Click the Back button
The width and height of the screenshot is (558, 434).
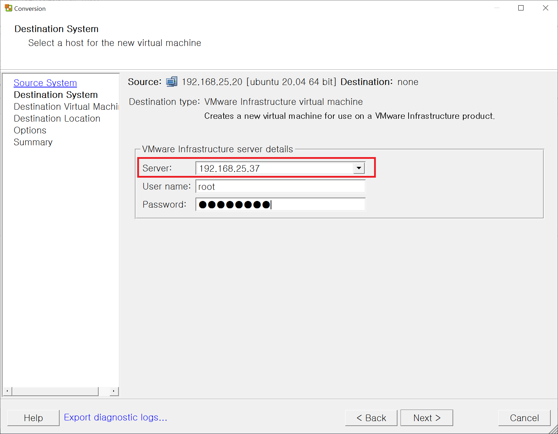pos(371,418)
